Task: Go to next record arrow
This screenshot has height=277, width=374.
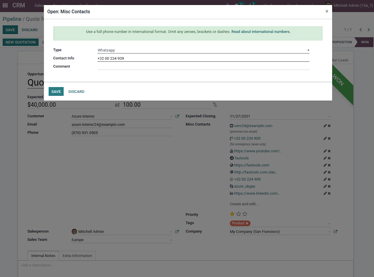Action: pos(369,30)
